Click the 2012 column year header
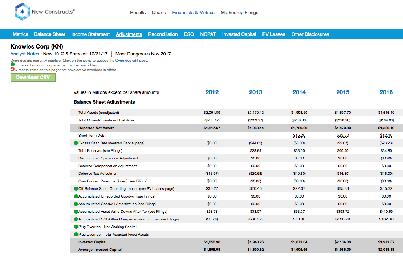The height and width of the screenshot is (261, 403). 212,92
